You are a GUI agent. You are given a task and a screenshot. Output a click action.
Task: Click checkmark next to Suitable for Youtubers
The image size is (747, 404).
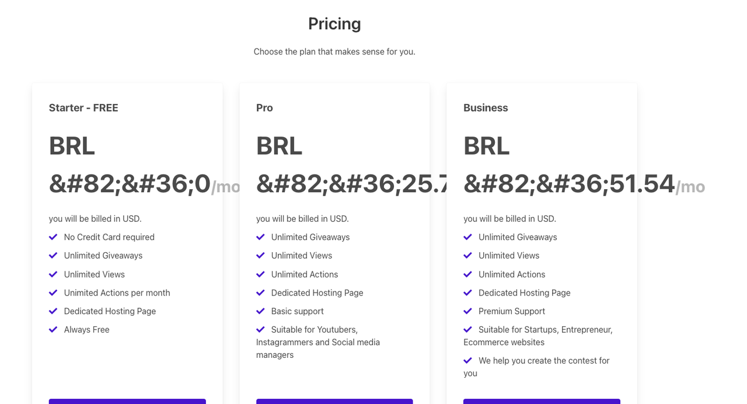click(x=260, y=329)
